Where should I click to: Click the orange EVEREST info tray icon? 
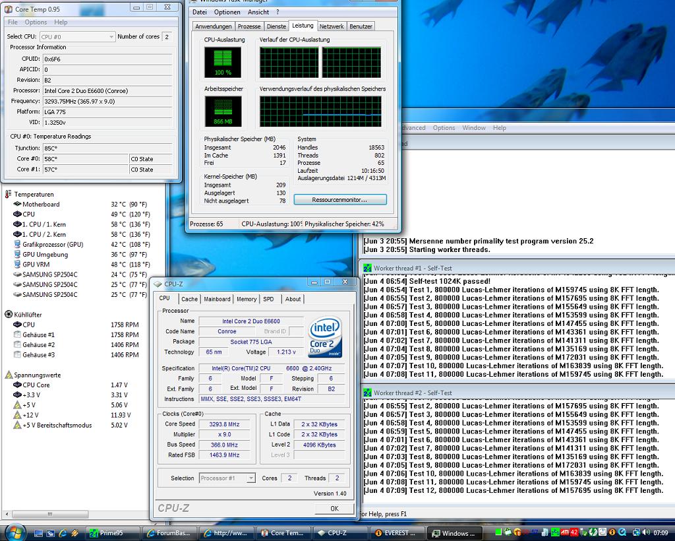pyautogui.click(x=612, y=532)
